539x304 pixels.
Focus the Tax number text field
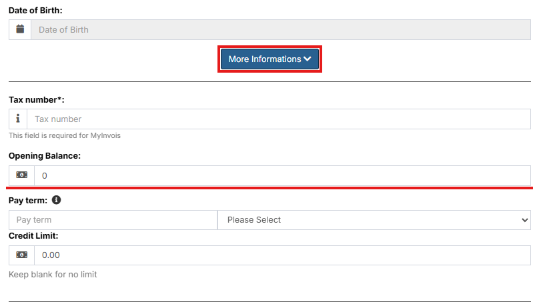point(278,119)
